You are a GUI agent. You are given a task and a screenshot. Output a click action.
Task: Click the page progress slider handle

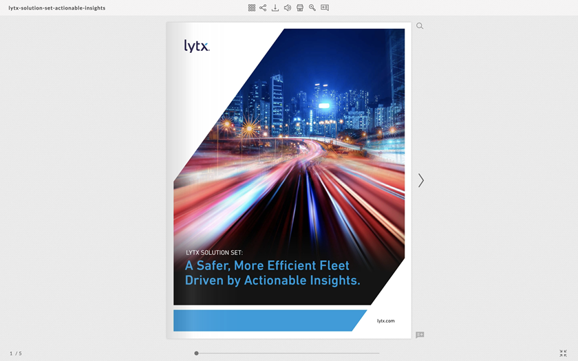click(196, 353)
